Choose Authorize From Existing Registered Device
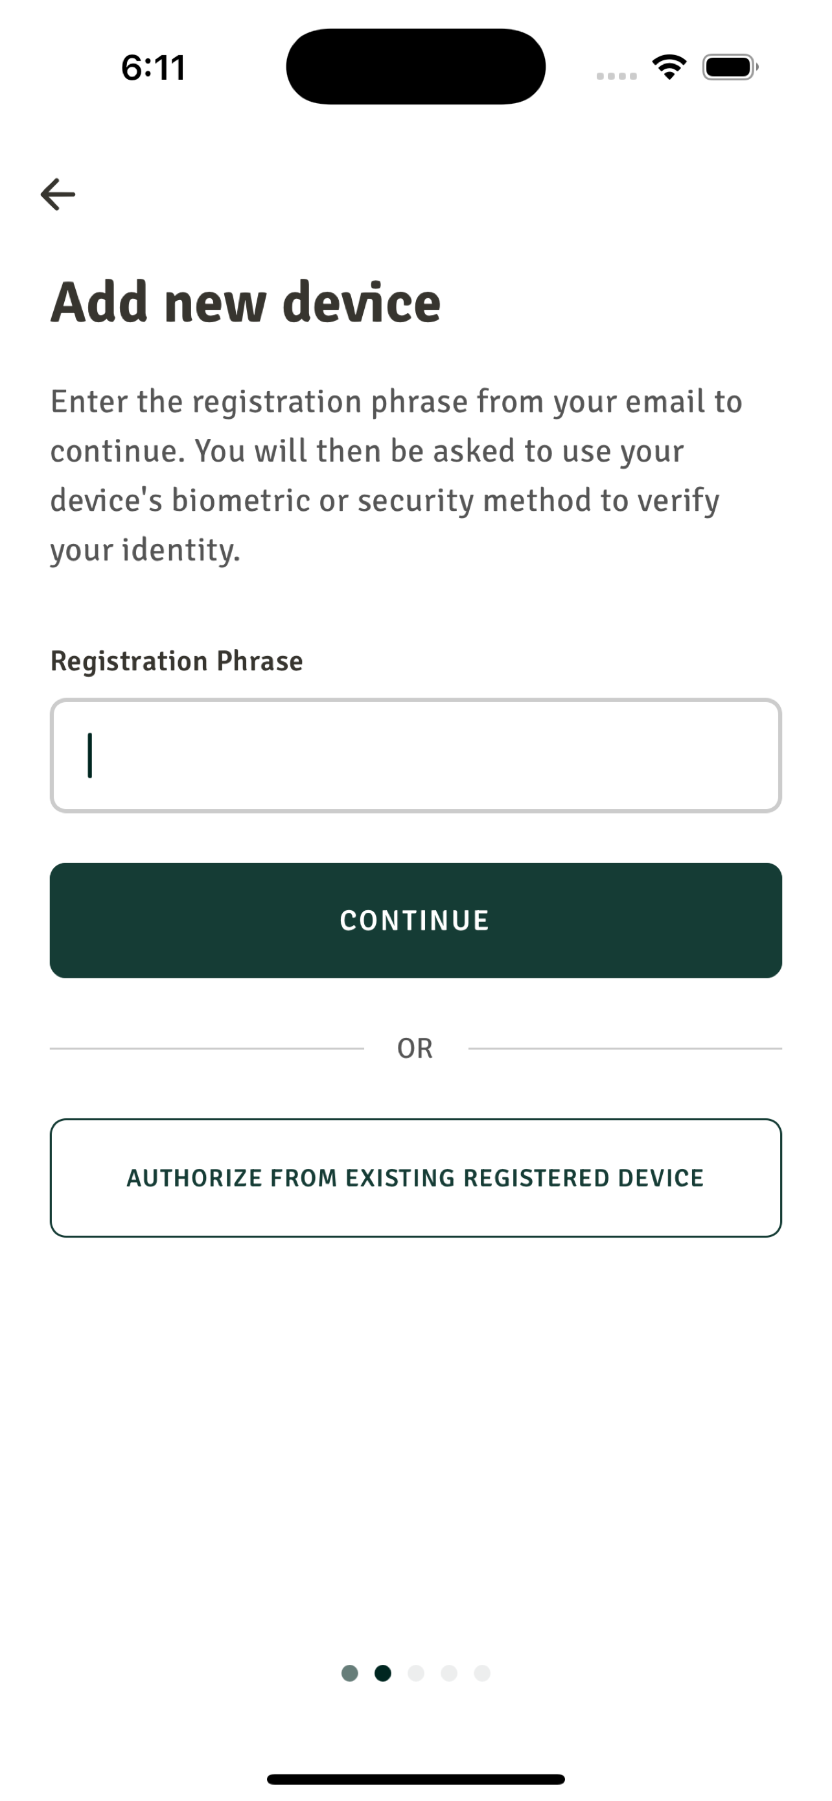832x1801 pixels. 415,1177
